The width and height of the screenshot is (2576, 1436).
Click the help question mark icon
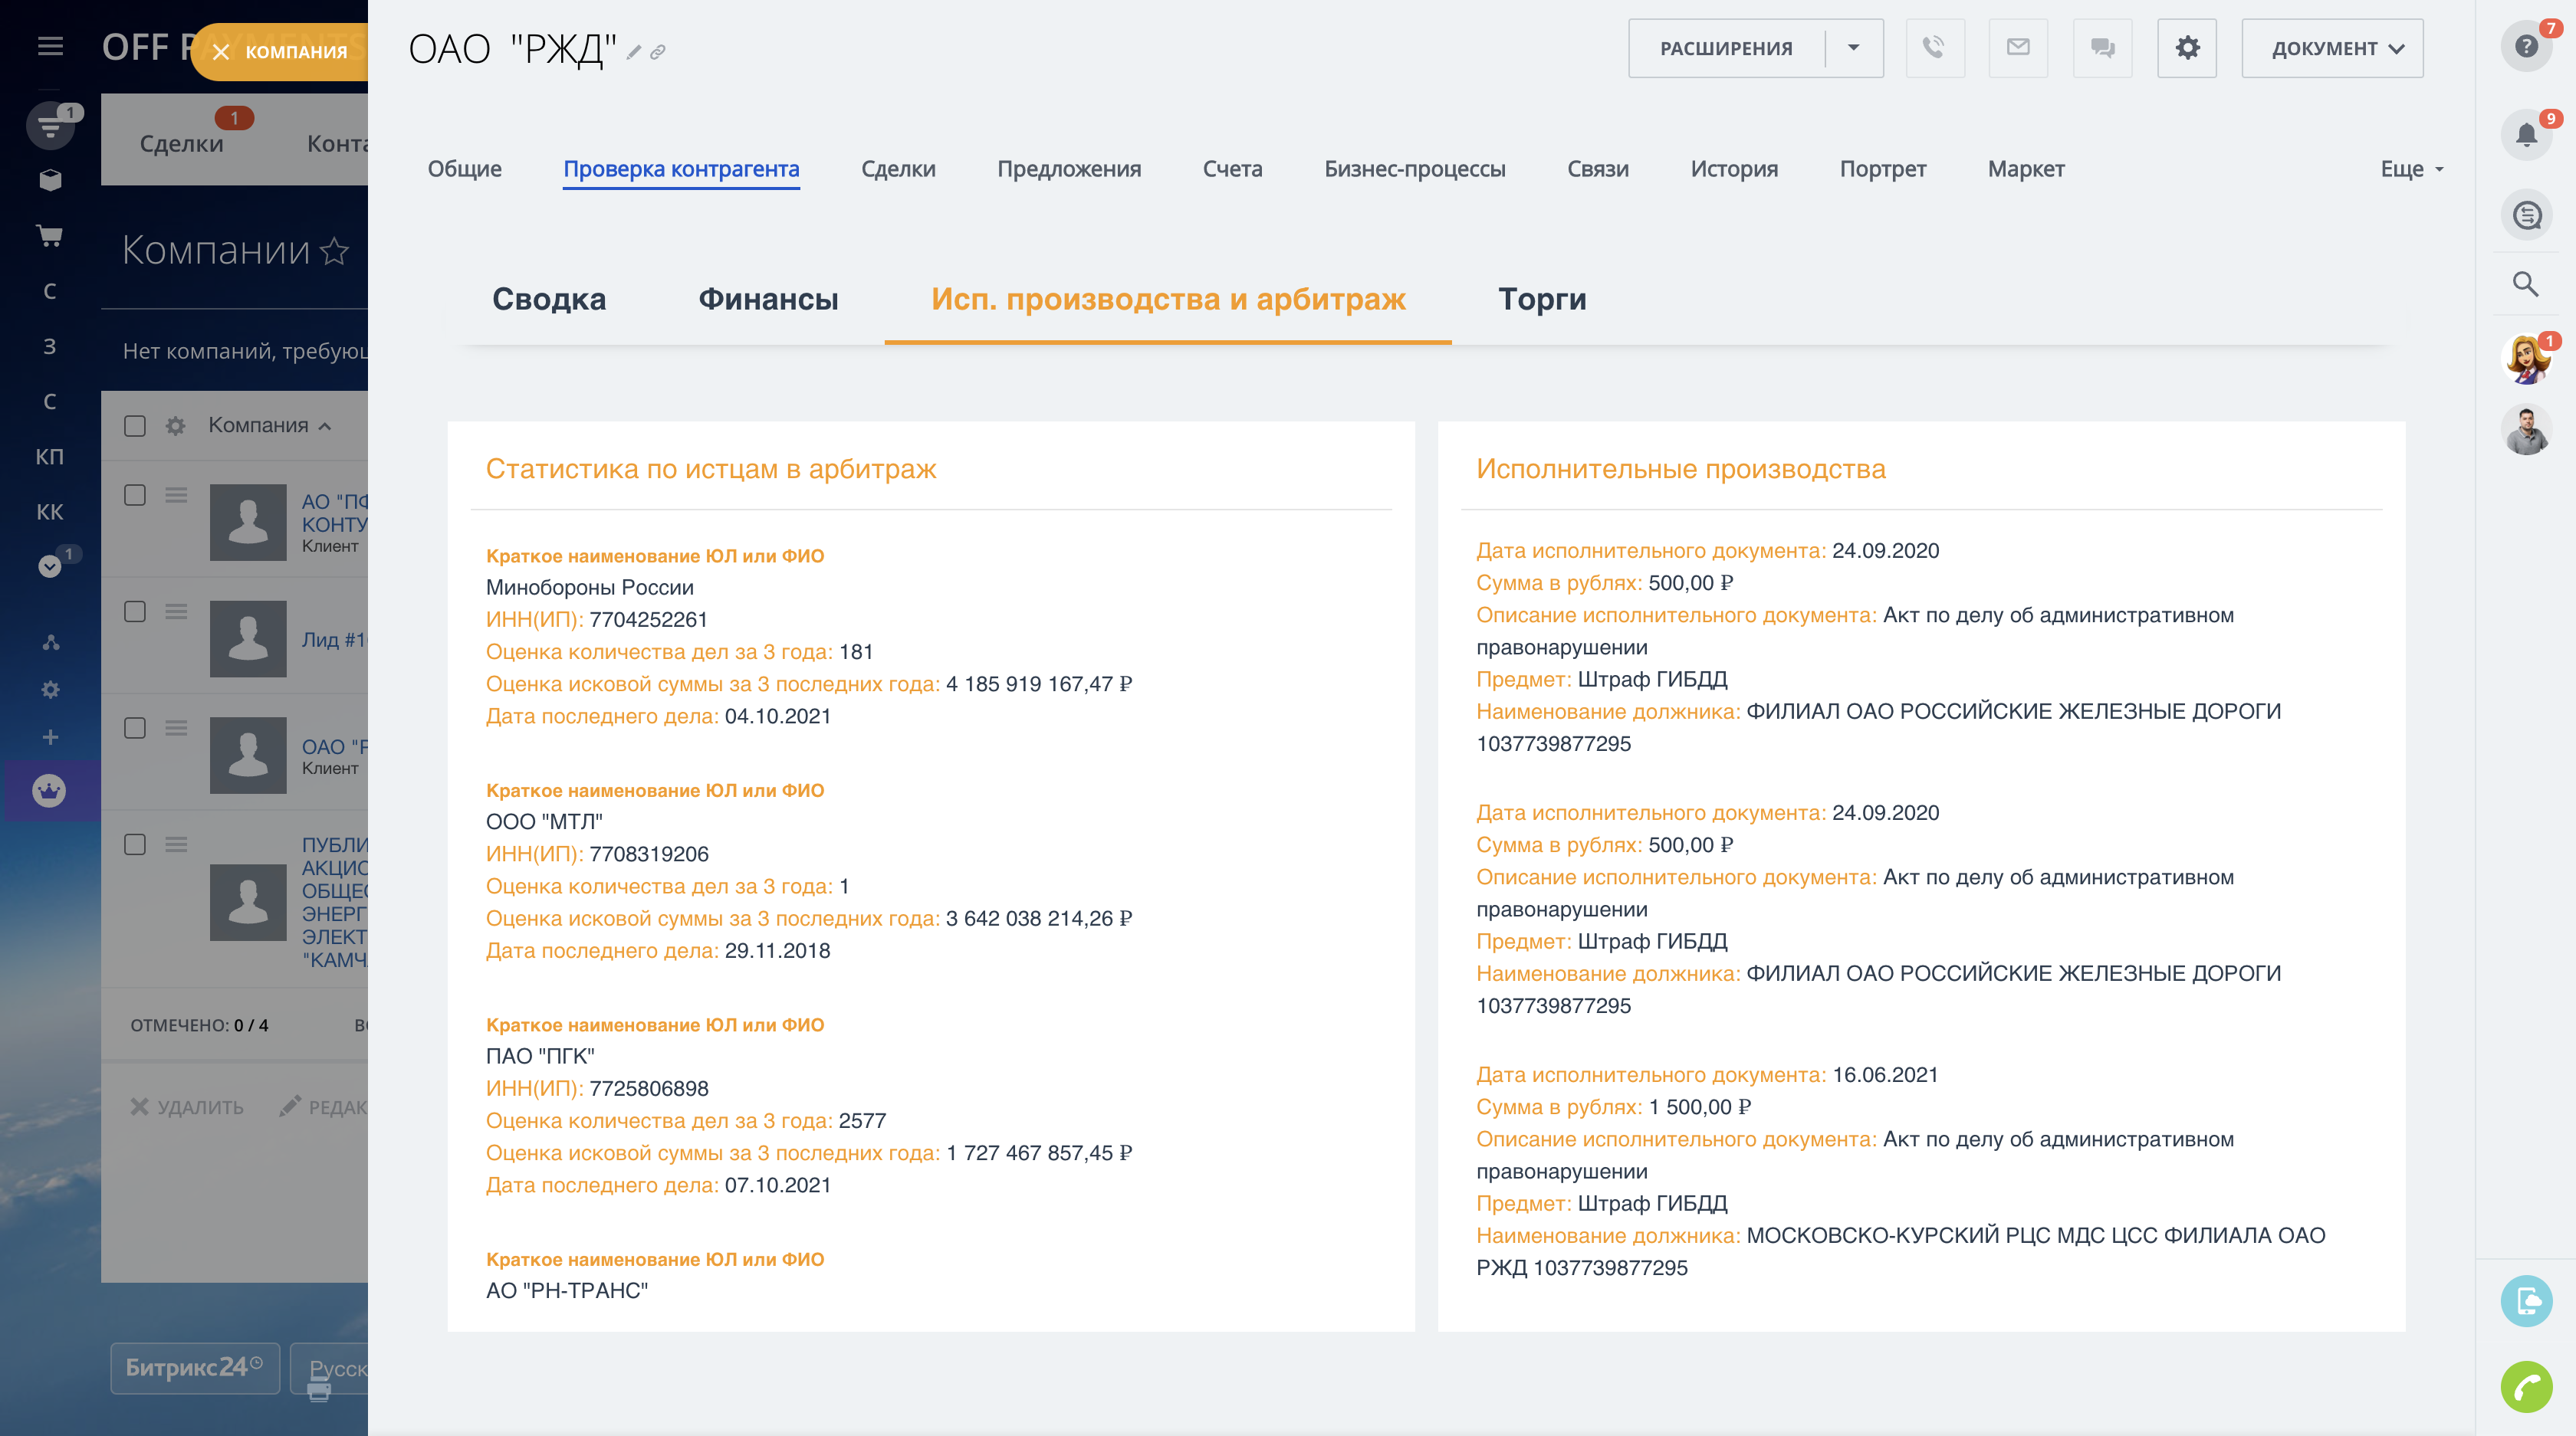(x=2526, y=46)
